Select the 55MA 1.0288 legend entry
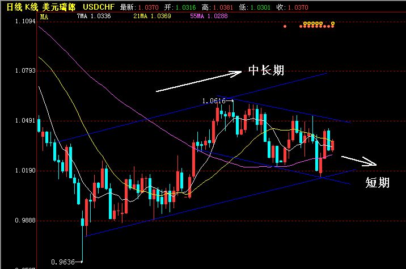This screenshot has width=406, height=269. tap(209, 16)
